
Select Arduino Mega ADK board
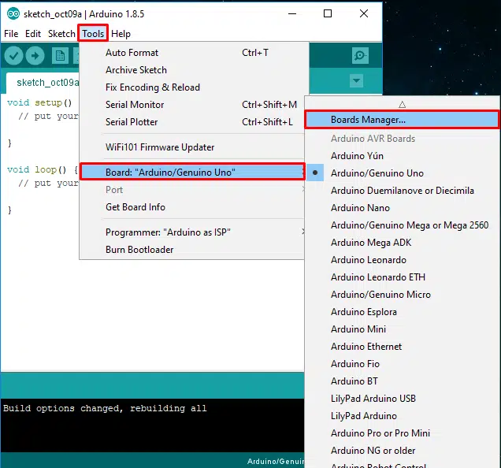(403, 243)
